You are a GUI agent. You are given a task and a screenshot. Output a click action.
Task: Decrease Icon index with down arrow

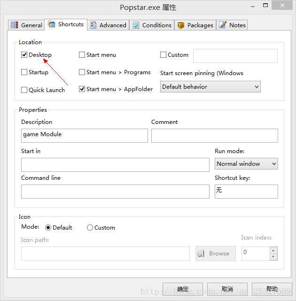tap(273, 256)
